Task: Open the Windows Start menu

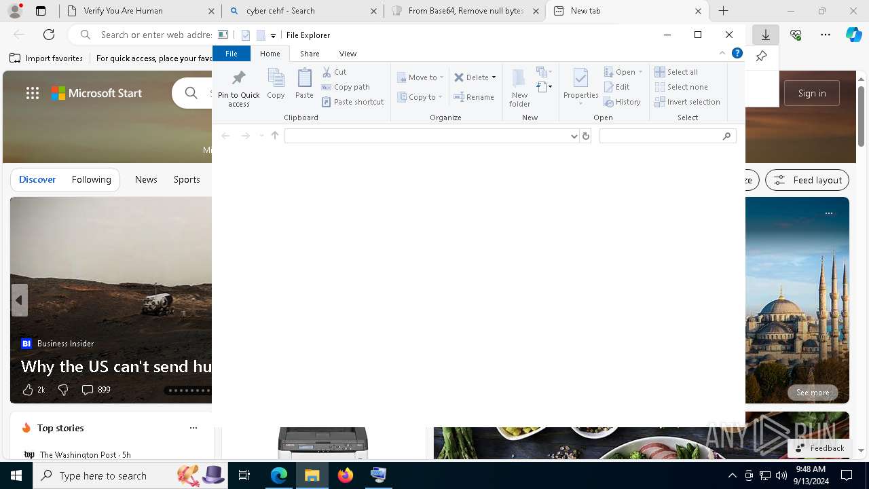Action: coord(16,475)
